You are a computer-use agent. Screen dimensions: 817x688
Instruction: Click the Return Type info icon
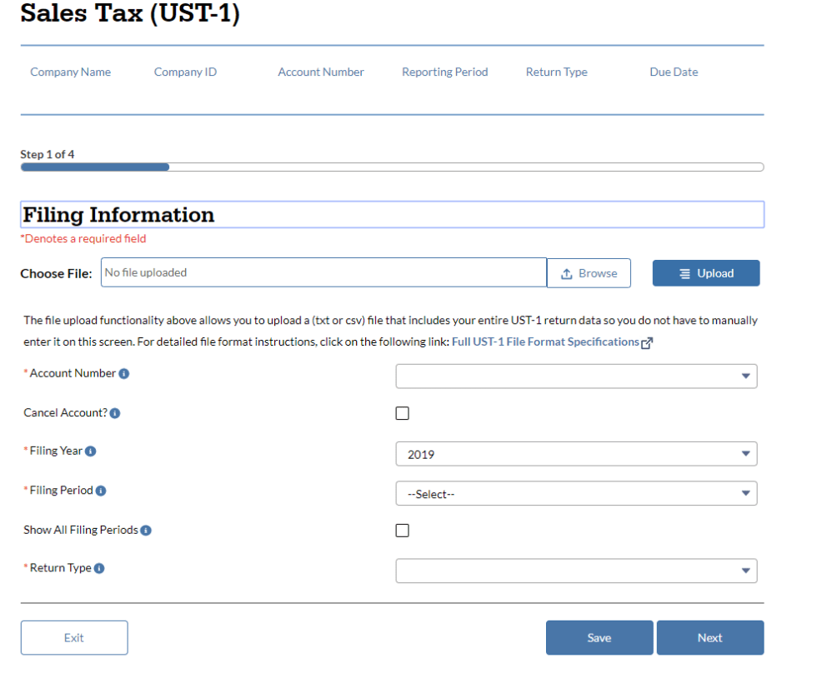coord(100,568)
